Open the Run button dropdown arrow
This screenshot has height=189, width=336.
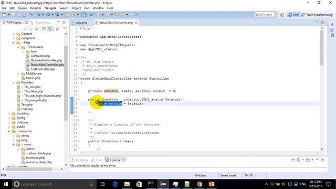click(x=52, y=15)
